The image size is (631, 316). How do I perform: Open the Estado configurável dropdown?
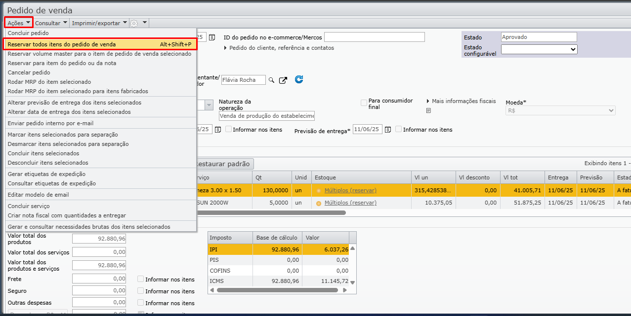click(539, 49)
